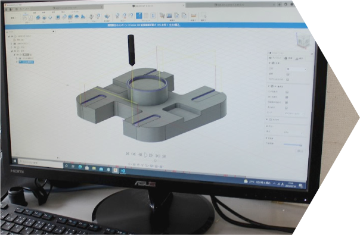Jump to the simulation start with the first playback button
The width and height of the screenshot is (360, 235).
click(128, 153)
